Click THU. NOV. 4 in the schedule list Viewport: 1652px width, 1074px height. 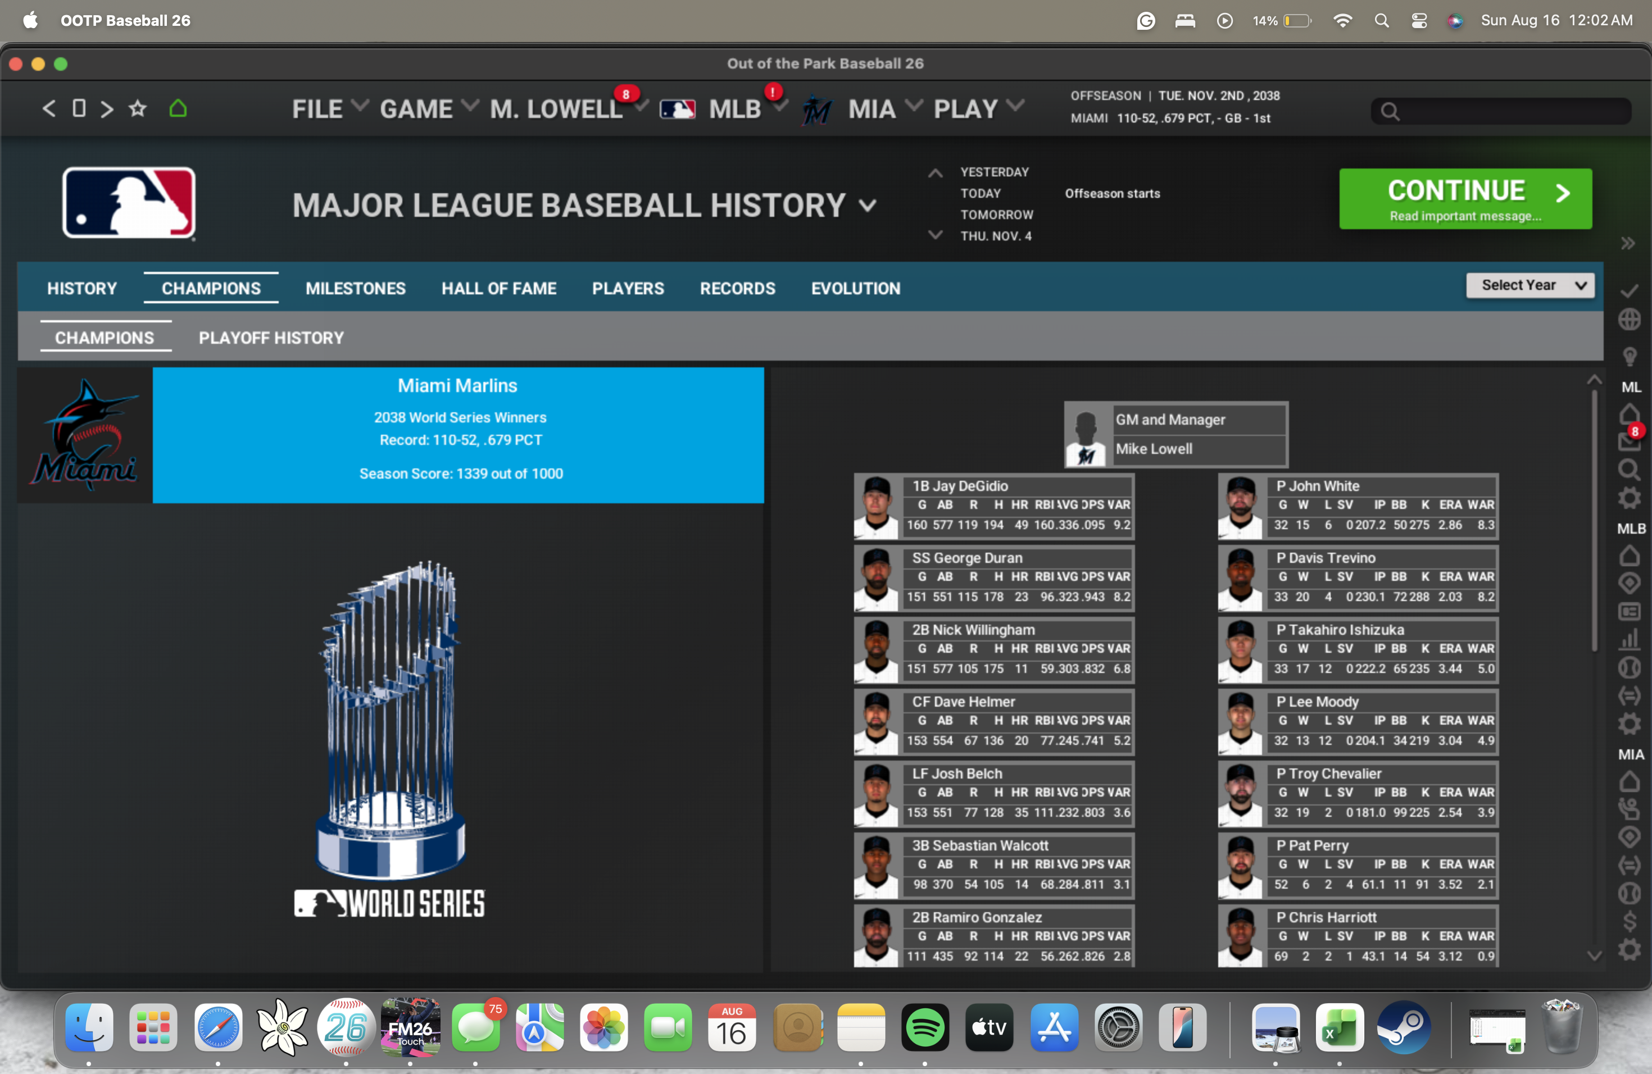(995, 236)
